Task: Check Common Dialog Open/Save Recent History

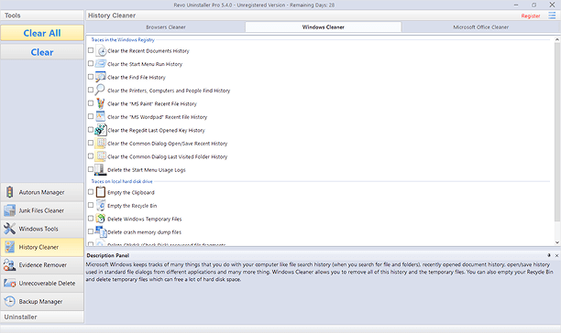Action: [91, 143]
